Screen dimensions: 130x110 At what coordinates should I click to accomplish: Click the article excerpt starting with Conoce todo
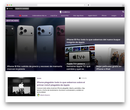[x=61, y=90]
